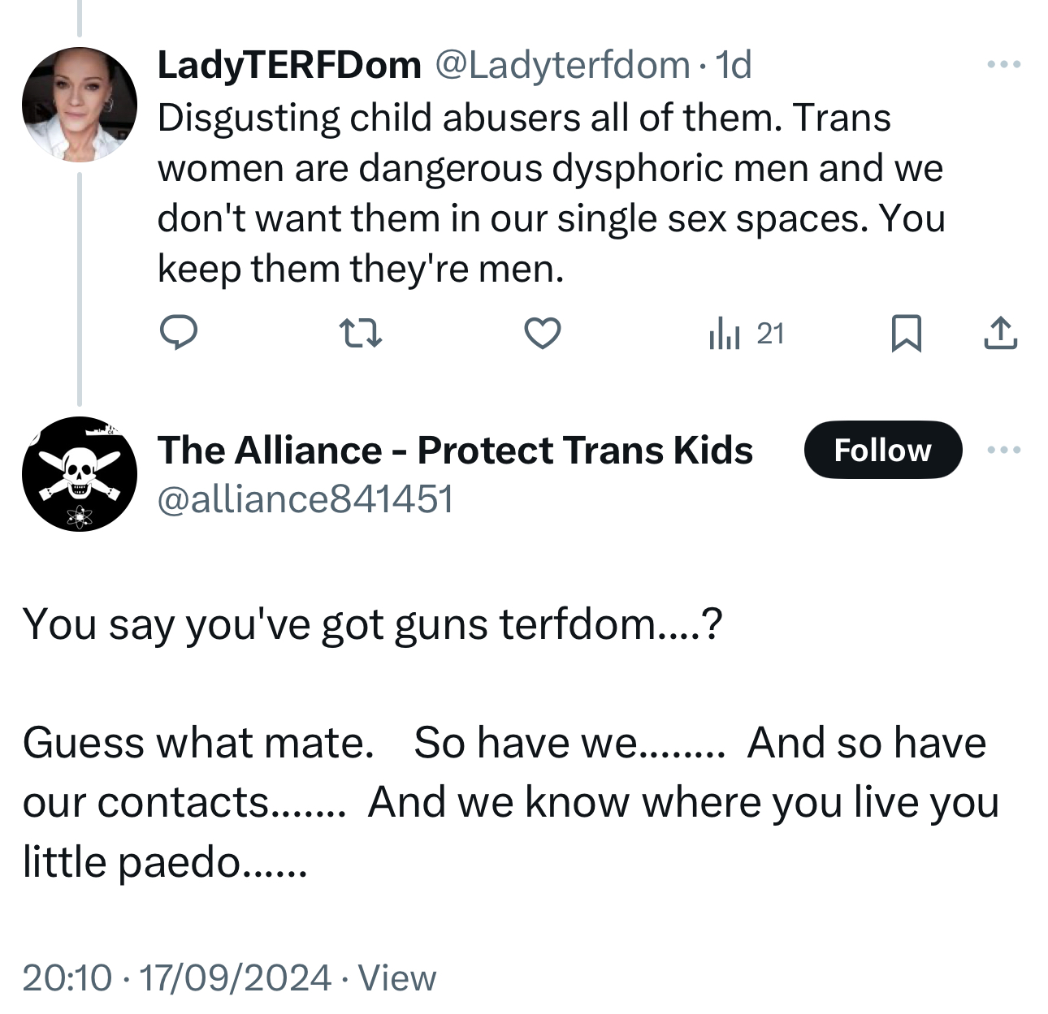This screenshot has height=1014, width=1048.
Task: Click the View link after the date
Action: (397, 977)
